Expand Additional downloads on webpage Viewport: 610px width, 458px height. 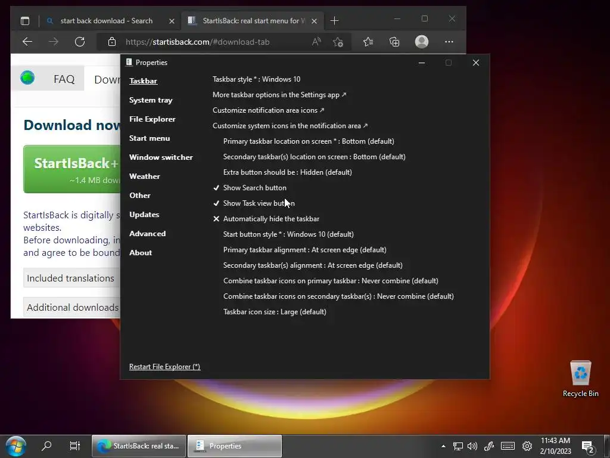click(71, 307)
